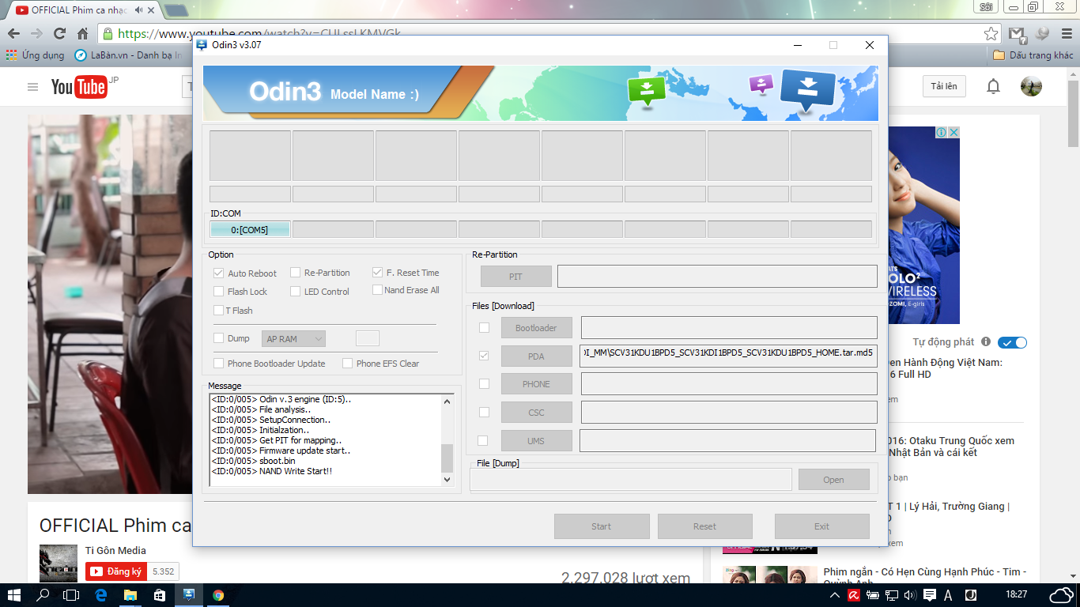
Task: Go to the YouTube home logo
Action: [x=79, y=87]
